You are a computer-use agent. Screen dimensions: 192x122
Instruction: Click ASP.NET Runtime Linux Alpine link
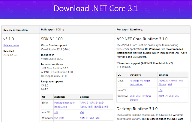(162, 84)
